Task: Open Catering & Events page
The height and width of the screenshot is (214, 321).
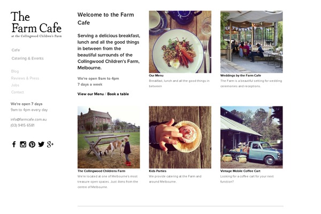Action: click(x=28, y=58)
